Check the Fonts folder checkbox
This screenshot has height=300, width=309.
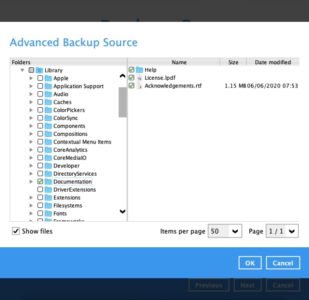(40, 213)
